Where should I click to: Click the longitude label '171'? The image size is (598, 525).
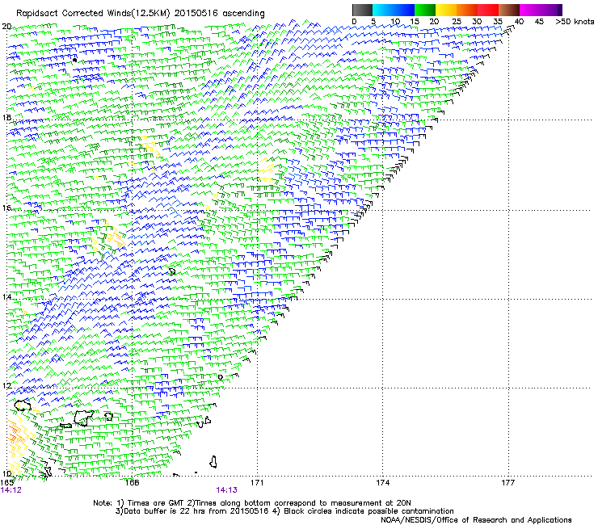(x=257, y=483)
